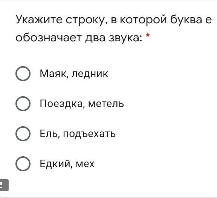
Task: Click the label text Маяк, ледник
Action: [x=74, y=74]
